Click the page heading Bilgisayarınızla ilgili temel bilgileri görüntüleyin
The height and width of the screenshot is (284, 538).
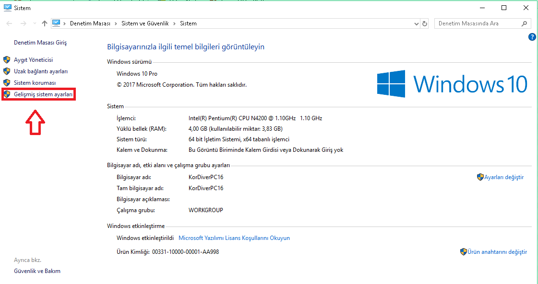click(186, 47)
